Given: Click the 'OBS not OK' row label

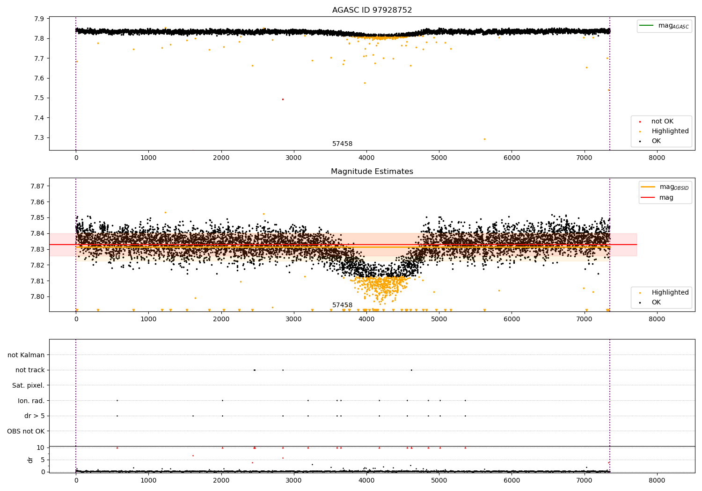Looking at the screenshot, I should tap(26, 431).
